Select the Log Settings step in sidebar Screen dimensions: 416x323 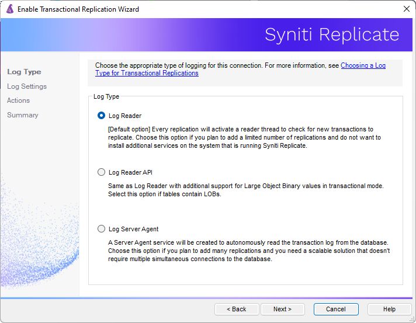coord(27,86)
